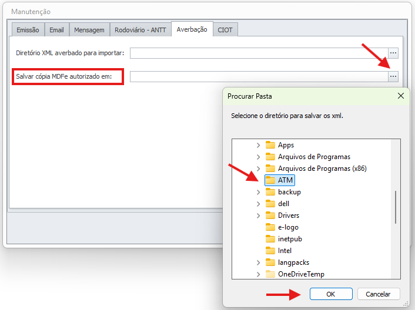Expand the backup folder tree node

pos(258,192)
